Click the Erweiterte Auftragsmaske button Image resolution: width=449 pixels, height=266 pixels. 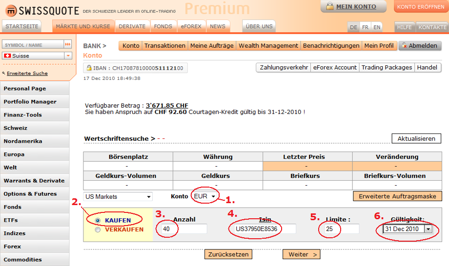click(x=397, y=196)
